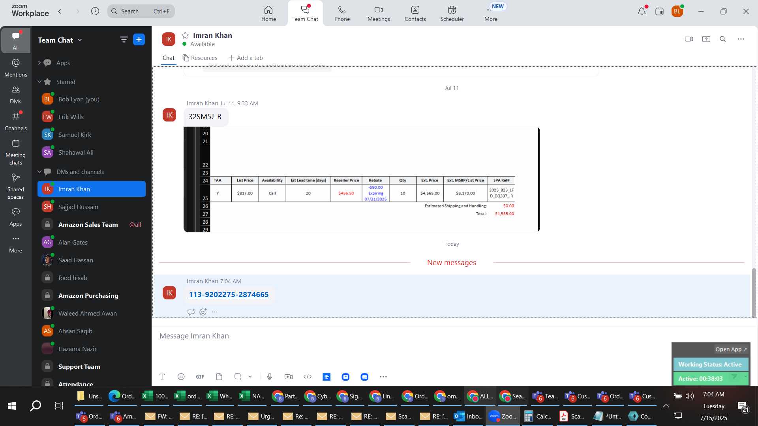Go back with the left arrow
This screenshot has width=758, height=426.
tap(60, 11)
